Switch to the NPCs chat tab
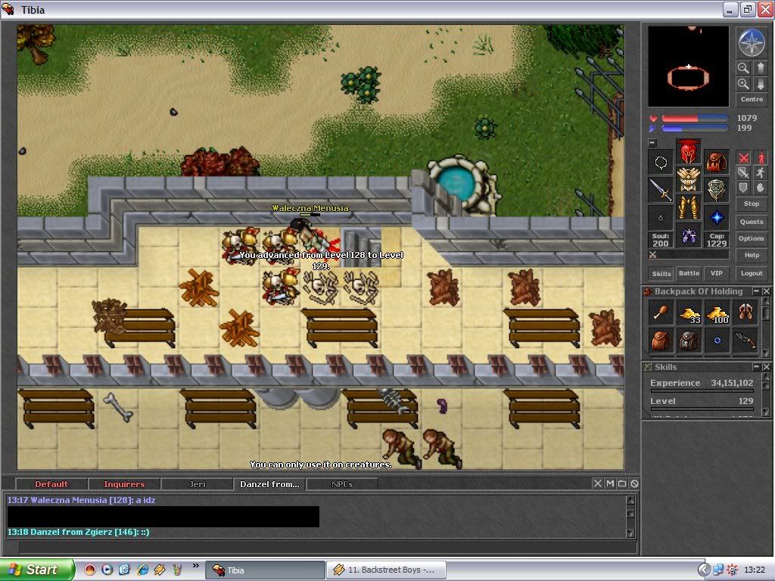This screenshot has width=775, height=581. tap(342, 484)
